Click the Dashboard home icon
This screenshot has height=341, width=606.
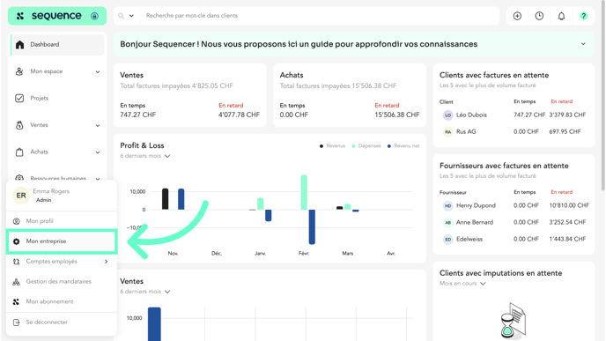tap(19, 44)
